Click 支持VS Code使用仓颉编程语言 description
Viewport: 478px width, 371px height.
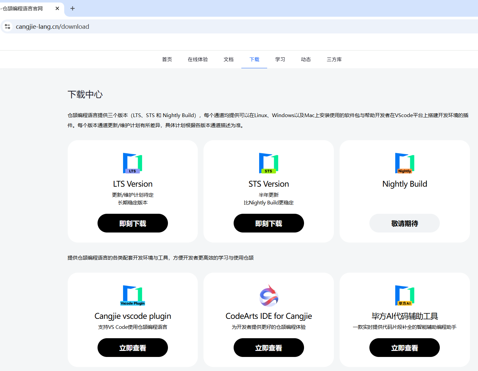click(133, 327)
